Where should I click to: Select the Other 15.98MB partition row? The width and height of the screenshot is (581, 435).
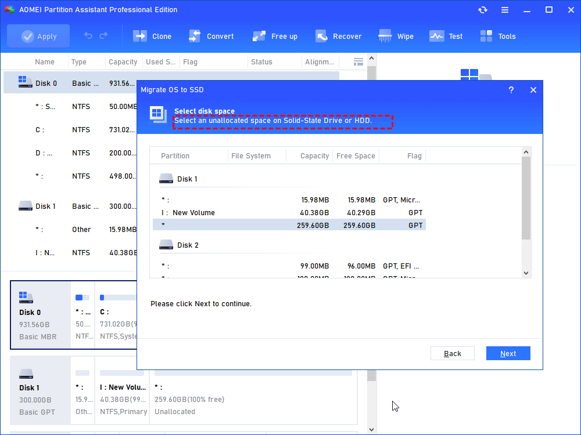[70, 229]
